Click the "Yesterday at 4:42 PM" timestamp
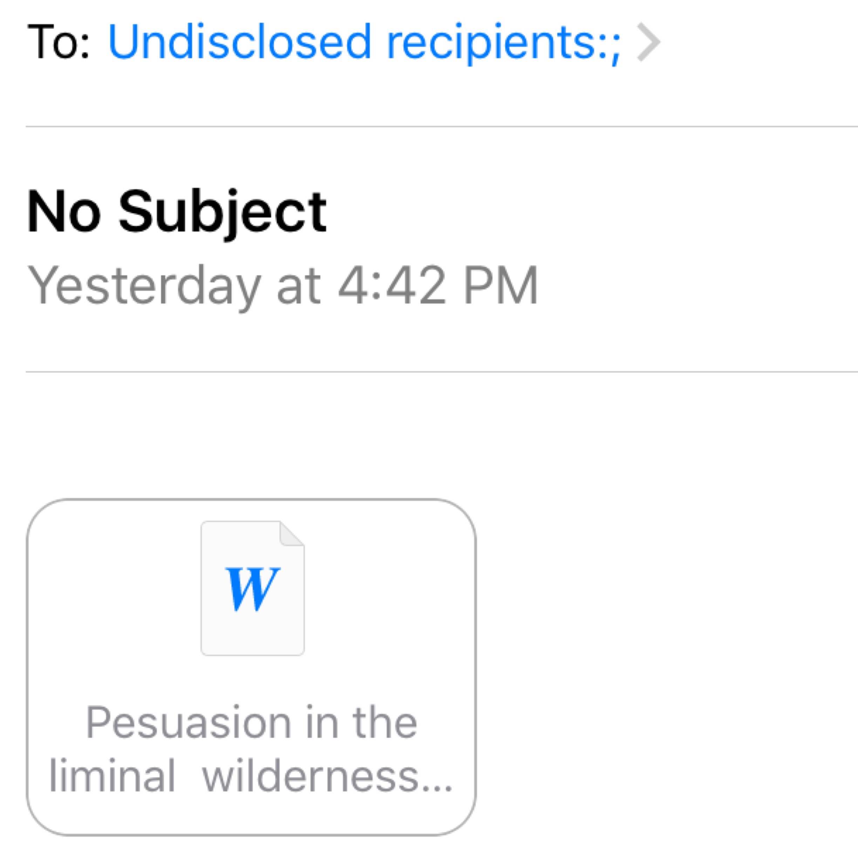The width and height of the screenshot is (858, 858). (283, 285)
